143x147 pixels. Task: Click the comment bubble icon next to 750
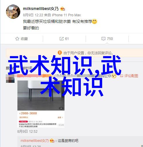103,39
